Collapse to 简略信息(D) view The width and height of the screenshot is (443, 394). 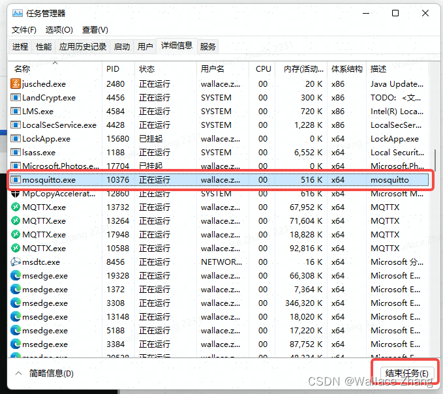click(44, 373)
